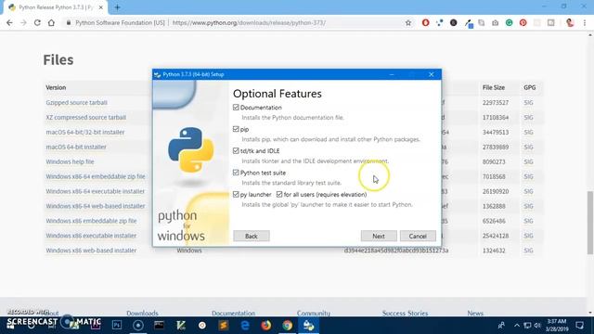Reload the python.org page
Image resolution: width=594 pixels, height=334 pixels.
[x=37, y=22]
